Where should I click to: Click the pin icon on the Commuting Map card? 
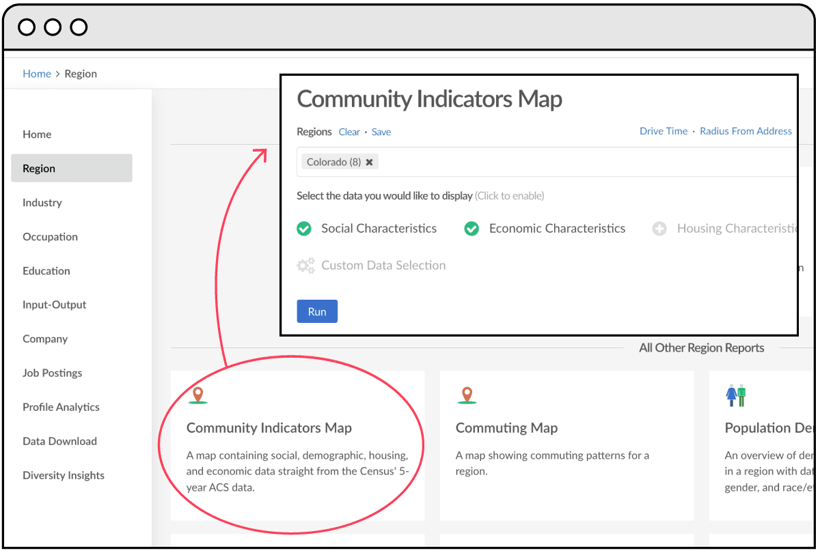(x=468, y=394)
